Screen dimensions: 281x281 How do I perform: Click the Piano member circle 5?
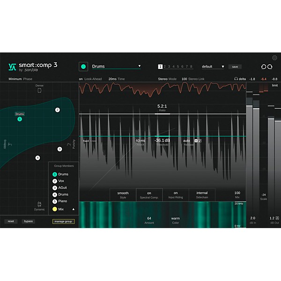(x=55, y=201)
